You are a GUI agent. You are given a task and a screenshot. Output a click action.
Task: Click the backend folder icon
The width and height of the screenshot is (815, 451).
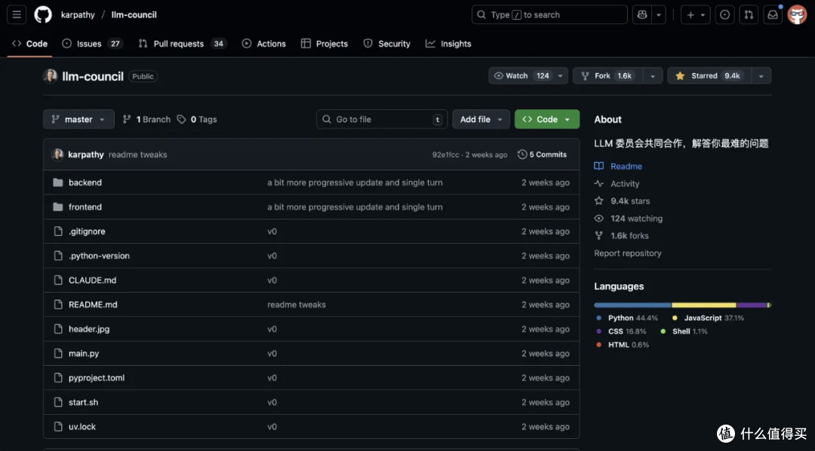click(x=57, y=183)
